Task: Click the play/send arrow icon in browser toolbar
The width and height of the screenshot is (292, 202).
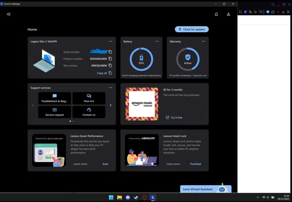Action: 255,12
